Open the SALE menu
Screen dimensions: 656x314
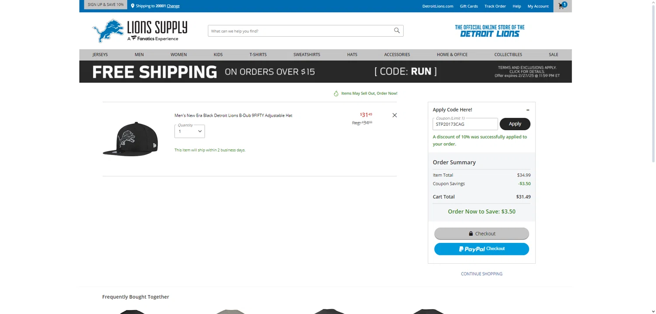click(554, 55)
